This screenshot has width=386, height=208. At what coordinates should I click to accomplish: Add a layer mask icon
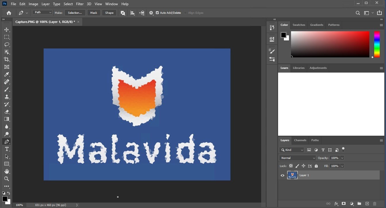344,203
